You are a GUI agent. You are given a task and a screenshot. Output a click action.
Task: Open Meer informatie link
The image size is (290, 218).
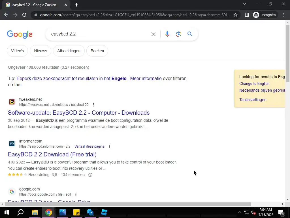coord(146,78)
